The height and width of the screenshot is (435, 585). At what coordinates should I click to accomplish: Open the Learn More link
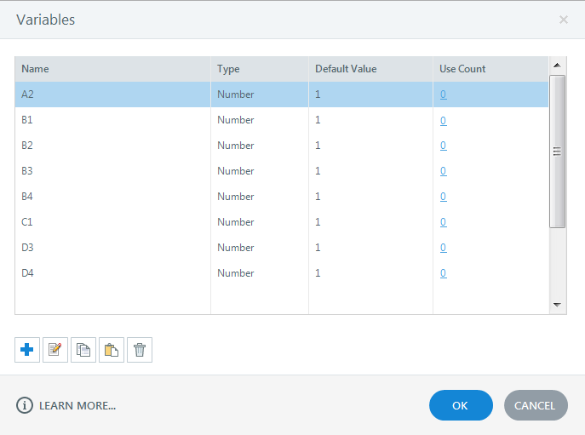[x=77, y=406]
